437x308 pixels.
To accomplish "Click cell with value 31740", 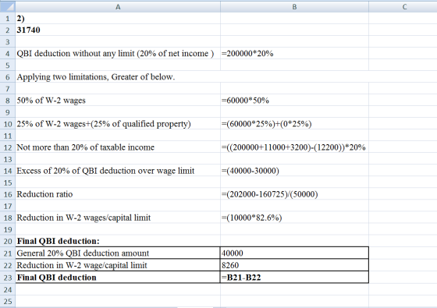I will coord(118,30).
